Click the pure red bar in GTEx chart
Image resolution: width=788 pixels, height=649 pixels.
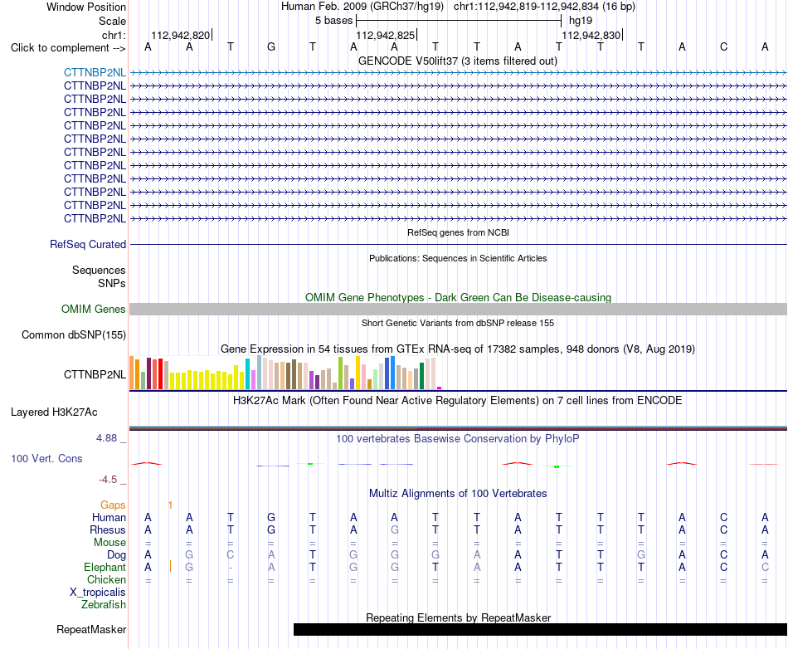pos(160,374)
